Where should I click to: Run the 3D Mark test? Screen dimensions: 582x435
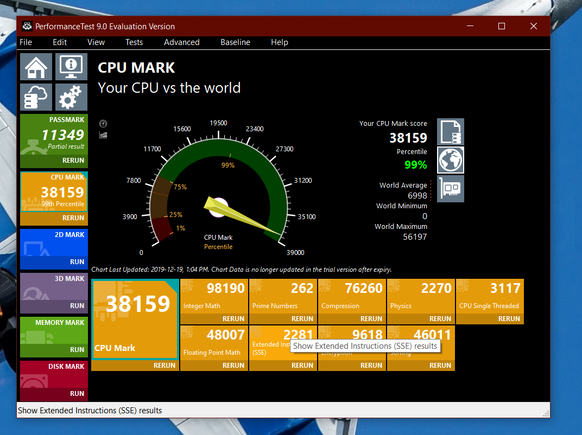(54, 305)
